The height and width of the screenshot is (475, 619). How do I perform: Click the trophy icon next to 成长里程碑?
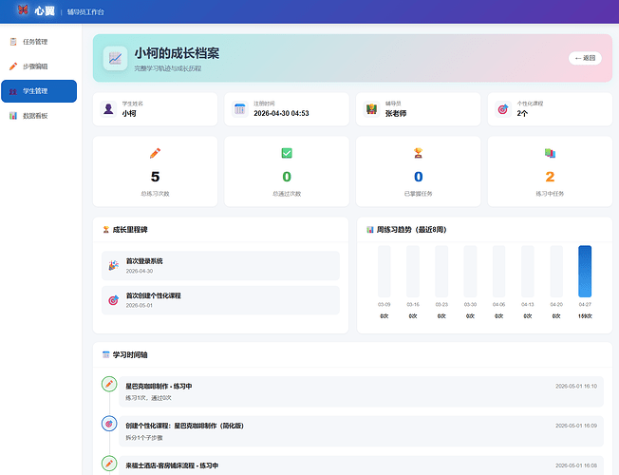pos(105,230)
